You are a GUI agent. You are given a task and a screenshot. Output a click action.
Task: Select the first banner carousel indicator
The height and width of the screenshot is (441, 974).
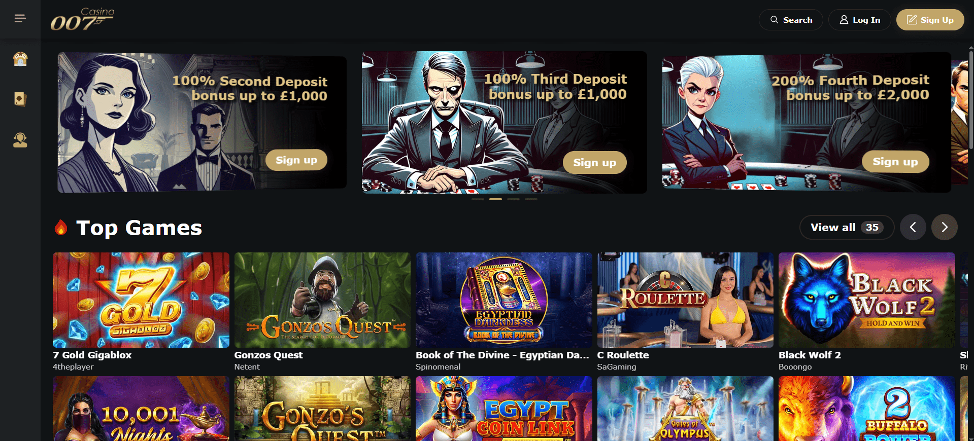[478, 199]
